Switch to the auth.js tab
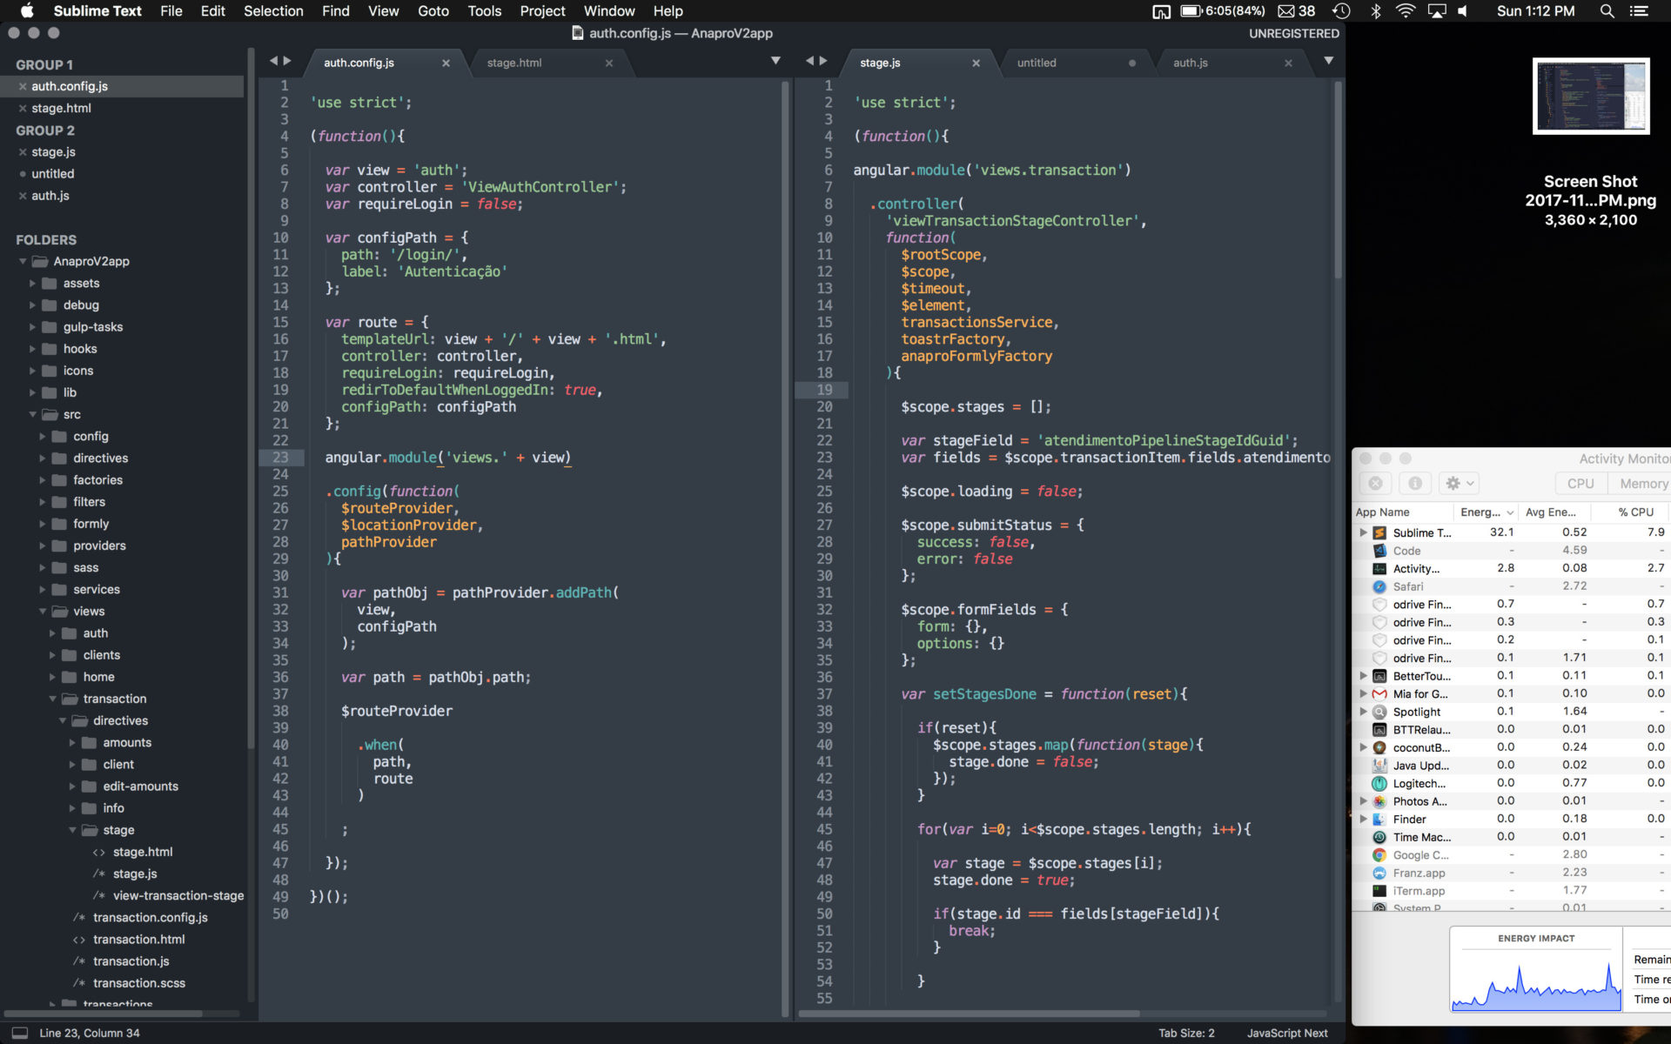Viewport: 1671px width, 1044px height. click(x=1190, y=63)
